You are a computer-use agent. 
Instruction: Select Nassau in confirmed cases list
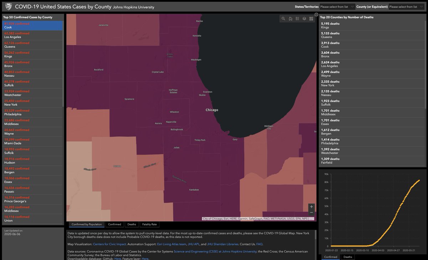point(33,74)
